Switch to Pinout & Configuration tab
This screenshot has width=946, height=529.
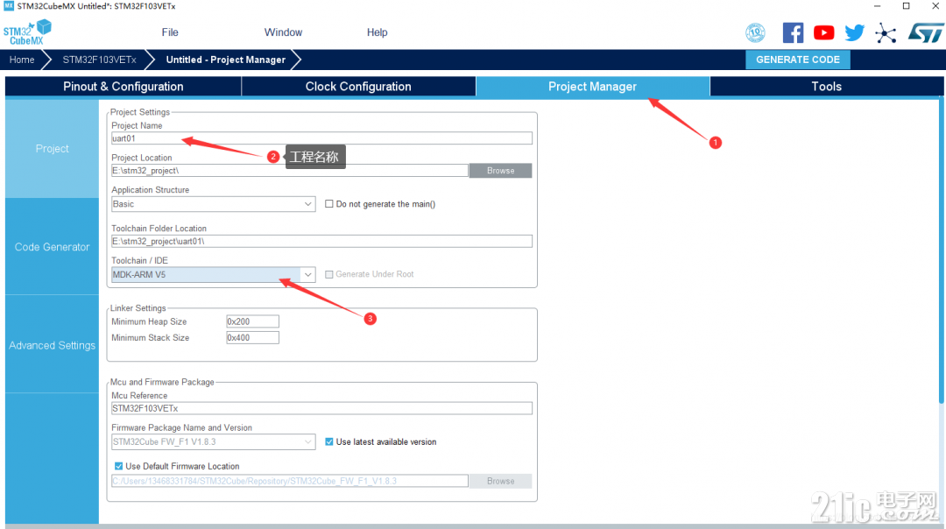(124, 86)
